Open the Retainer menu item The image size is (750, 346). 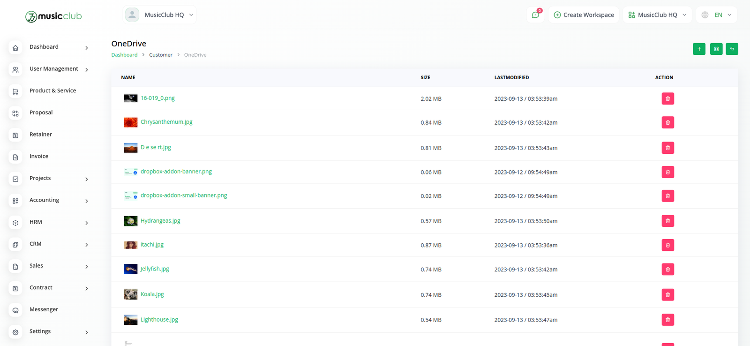(x=41, y=135)
